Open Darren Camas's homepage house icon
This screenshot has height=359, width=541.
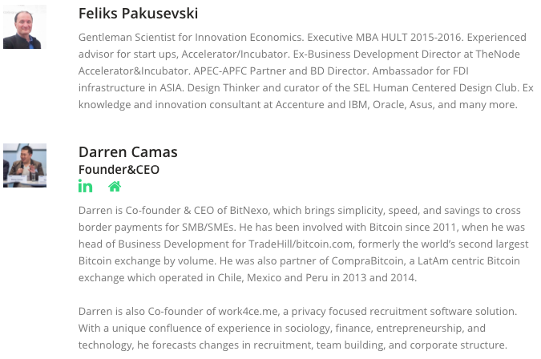pyautogui.click(x=115, y=187)
